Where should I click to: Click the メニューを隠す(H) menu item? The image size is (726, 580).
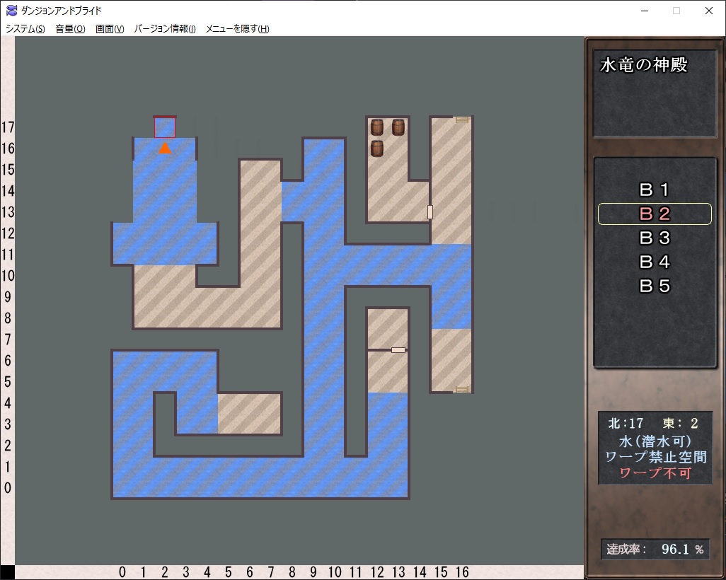coord(238,29)
